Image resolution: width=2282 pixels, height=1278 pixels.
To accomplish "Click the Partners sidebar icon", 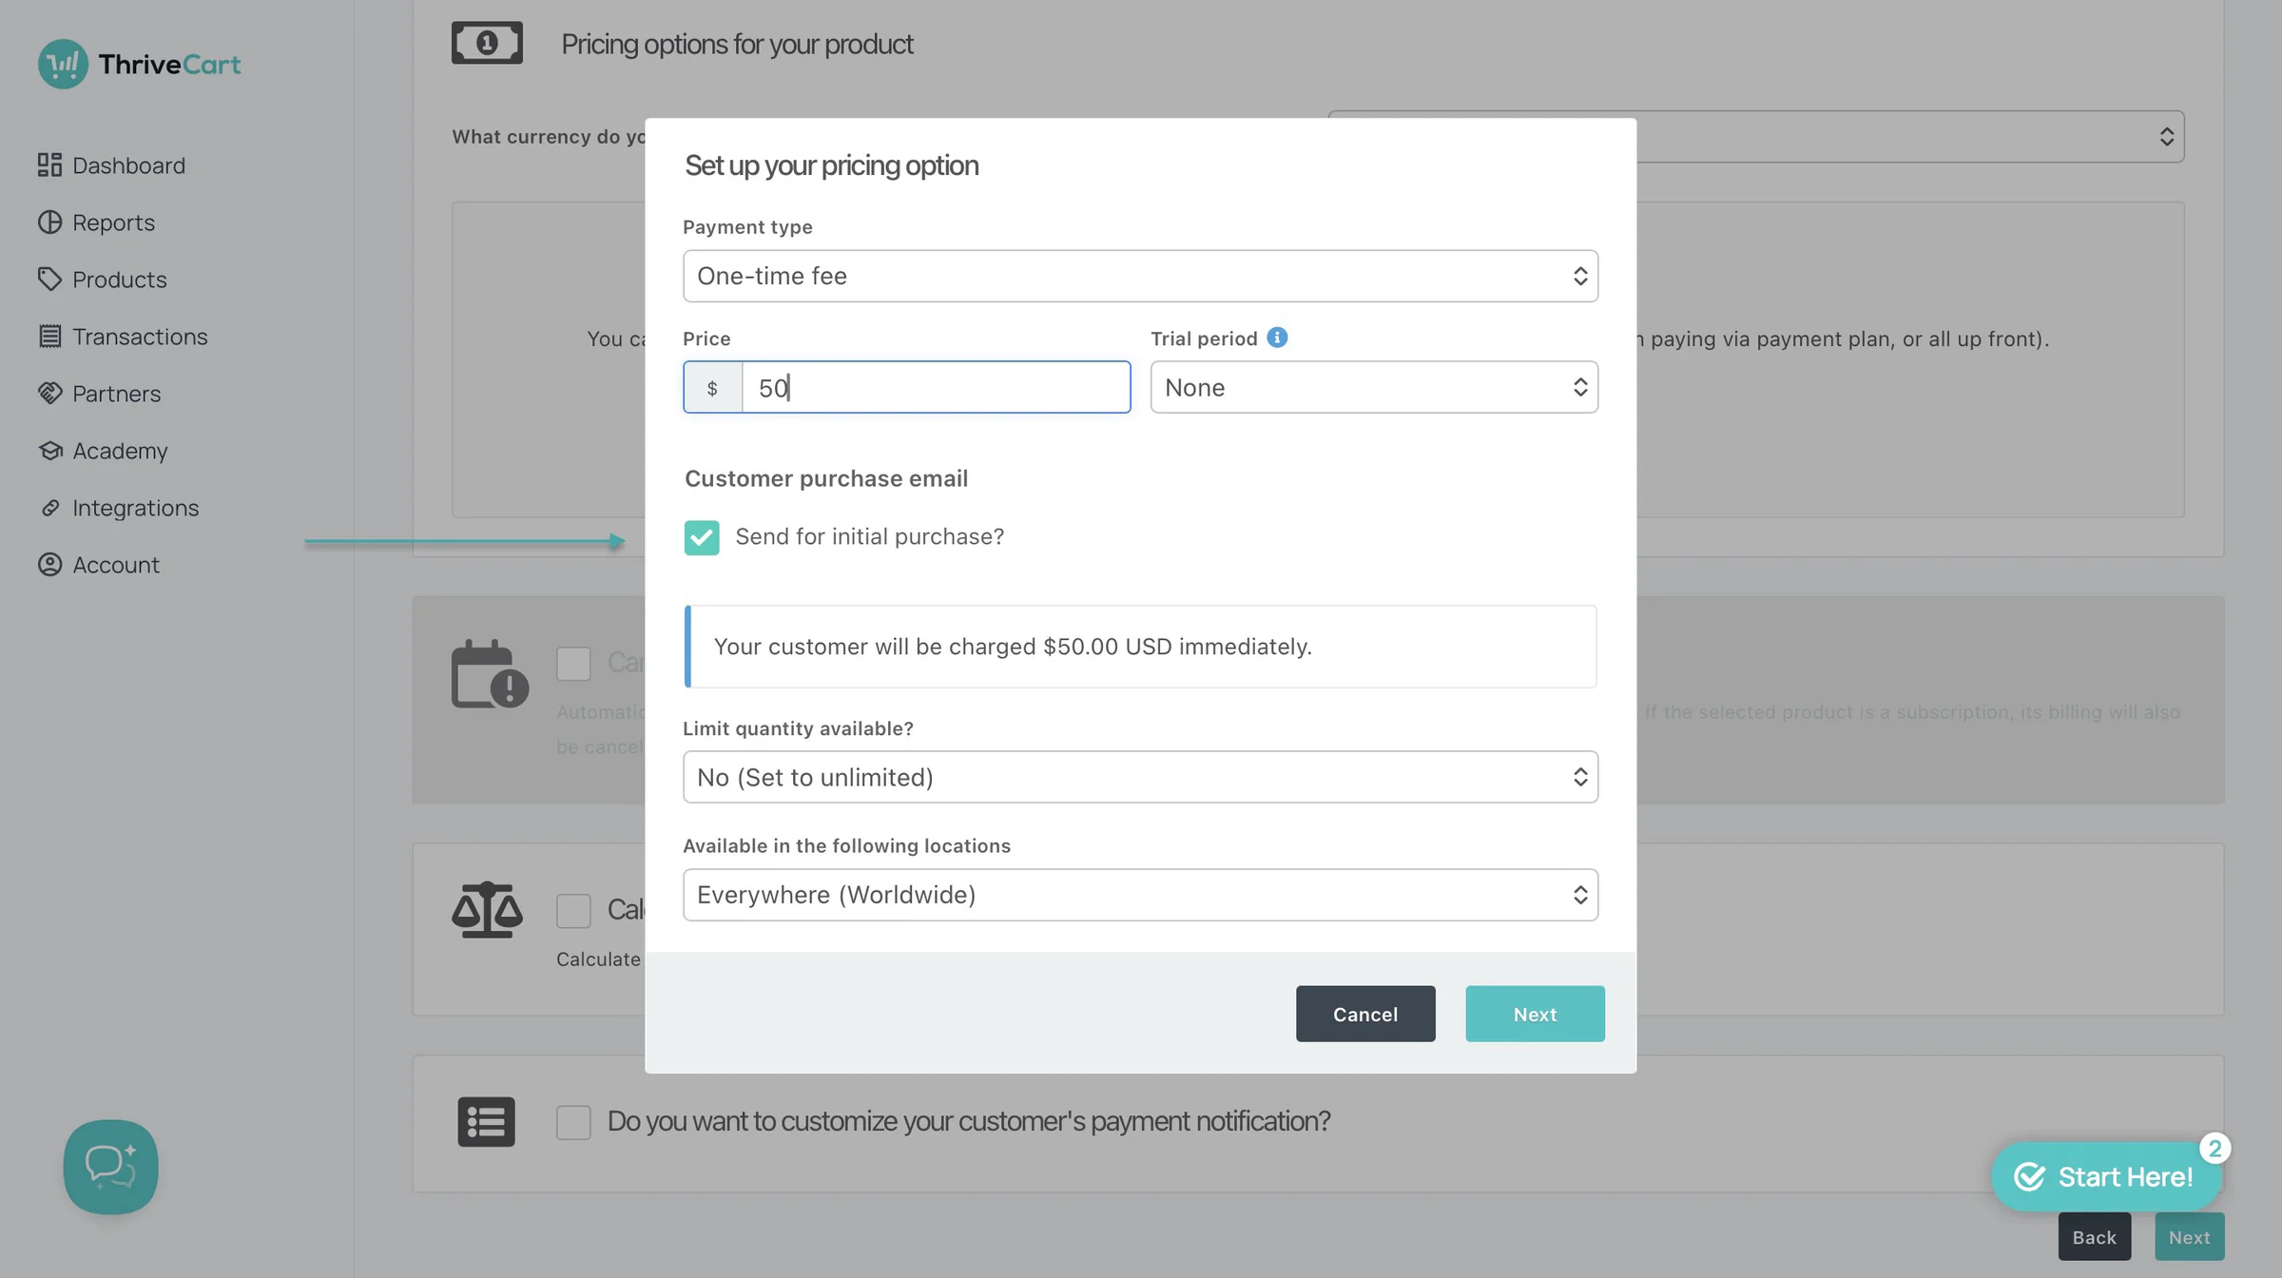I will pos(49,393).
